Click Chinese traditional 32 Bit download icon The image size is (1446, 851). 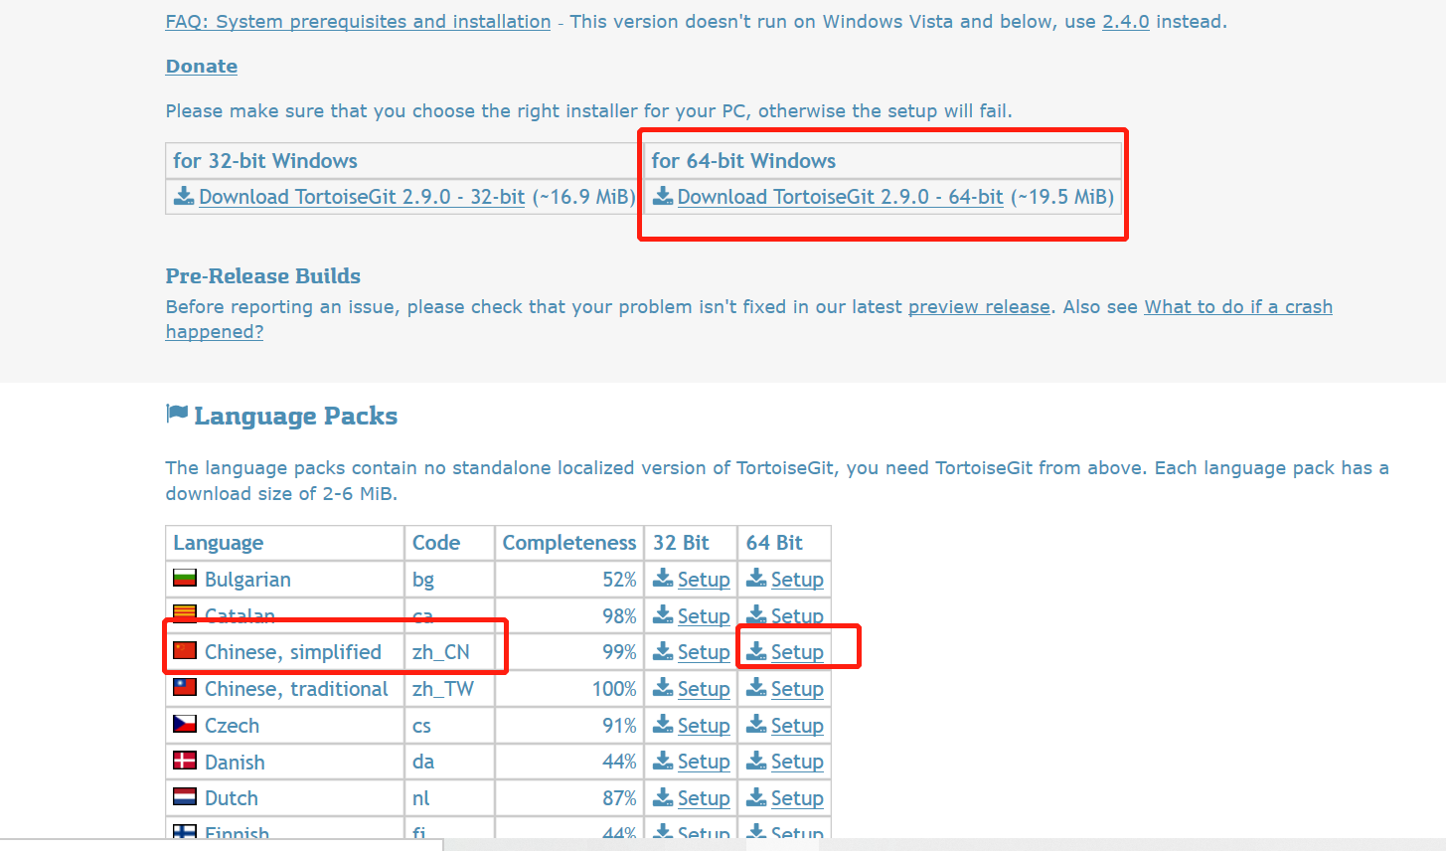click(x=663, y=688)
